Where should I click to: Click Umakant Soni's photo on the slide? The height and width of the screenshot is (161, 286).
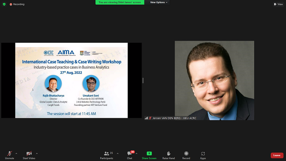pyautogui.click(x=91, y=83)
